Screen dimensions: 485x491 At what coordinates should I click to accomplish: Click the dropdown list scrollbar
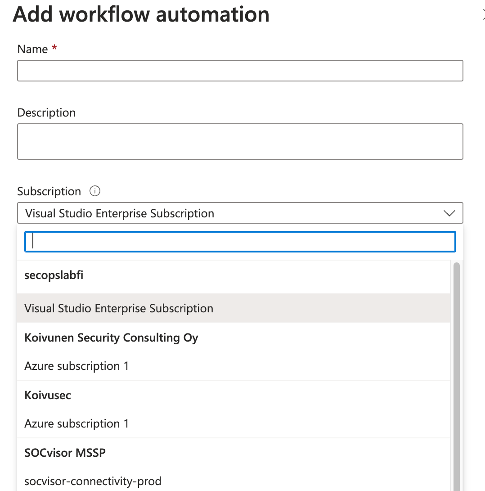457,376
